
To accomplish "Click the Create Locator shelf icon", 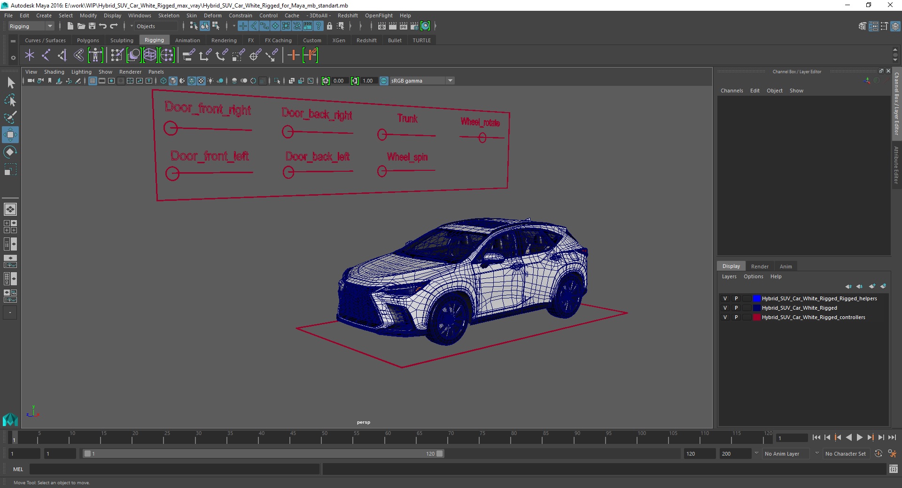I will pos(30,55).
